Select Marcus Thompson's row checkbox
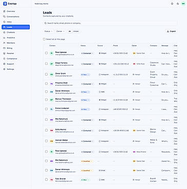The height and width of the screenshot is (189, 187). point(46,100)
